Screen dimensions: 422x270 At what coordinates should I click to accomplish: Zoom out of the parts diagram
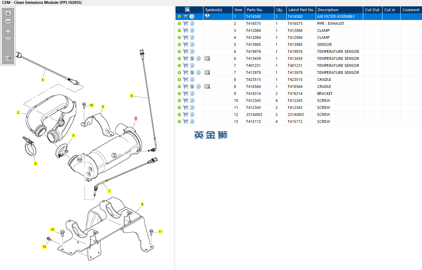[8, 21]
